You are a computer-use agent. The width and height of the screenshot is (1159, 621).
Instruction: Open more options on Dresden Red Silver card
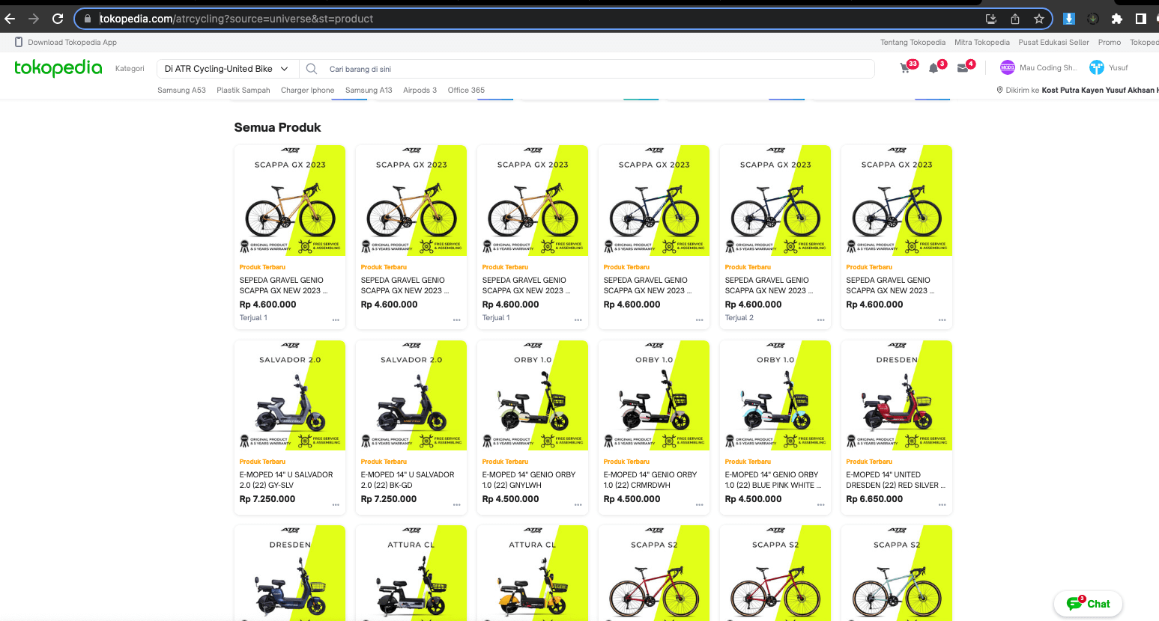pyautogui.click(x=942, y=505)
